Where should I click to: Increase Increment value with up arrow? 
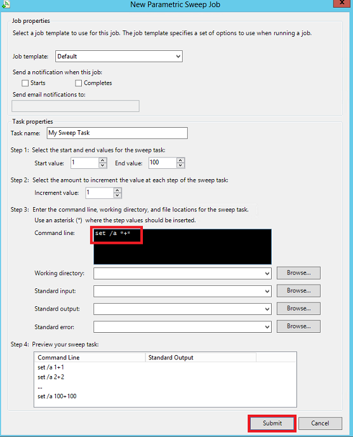click(x=117, y=191)
